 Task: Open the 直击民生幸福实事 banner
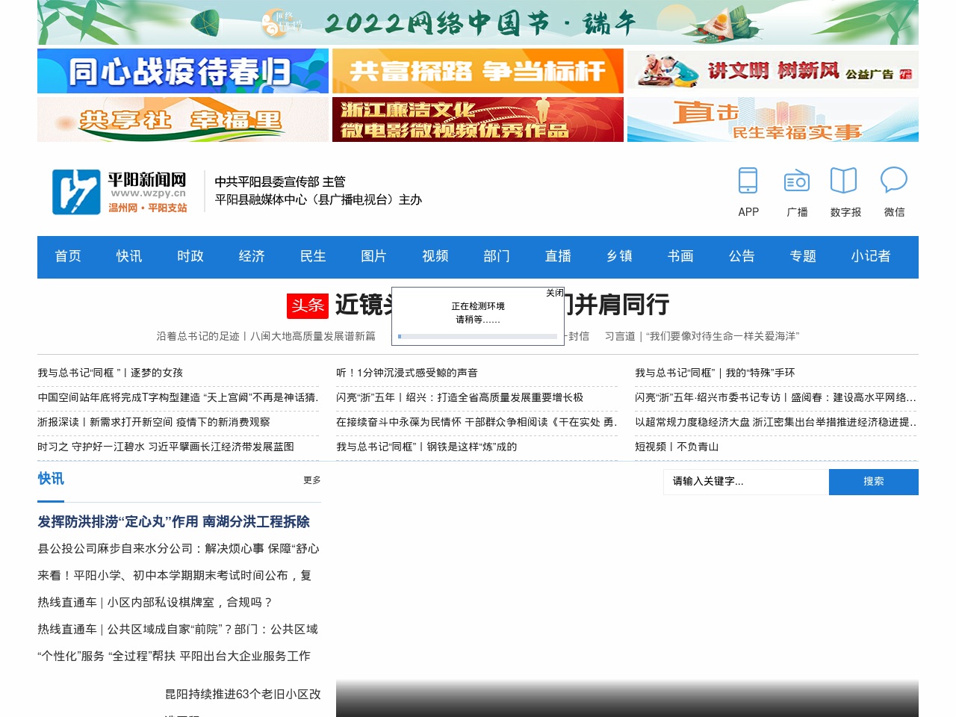click(773, 119)
